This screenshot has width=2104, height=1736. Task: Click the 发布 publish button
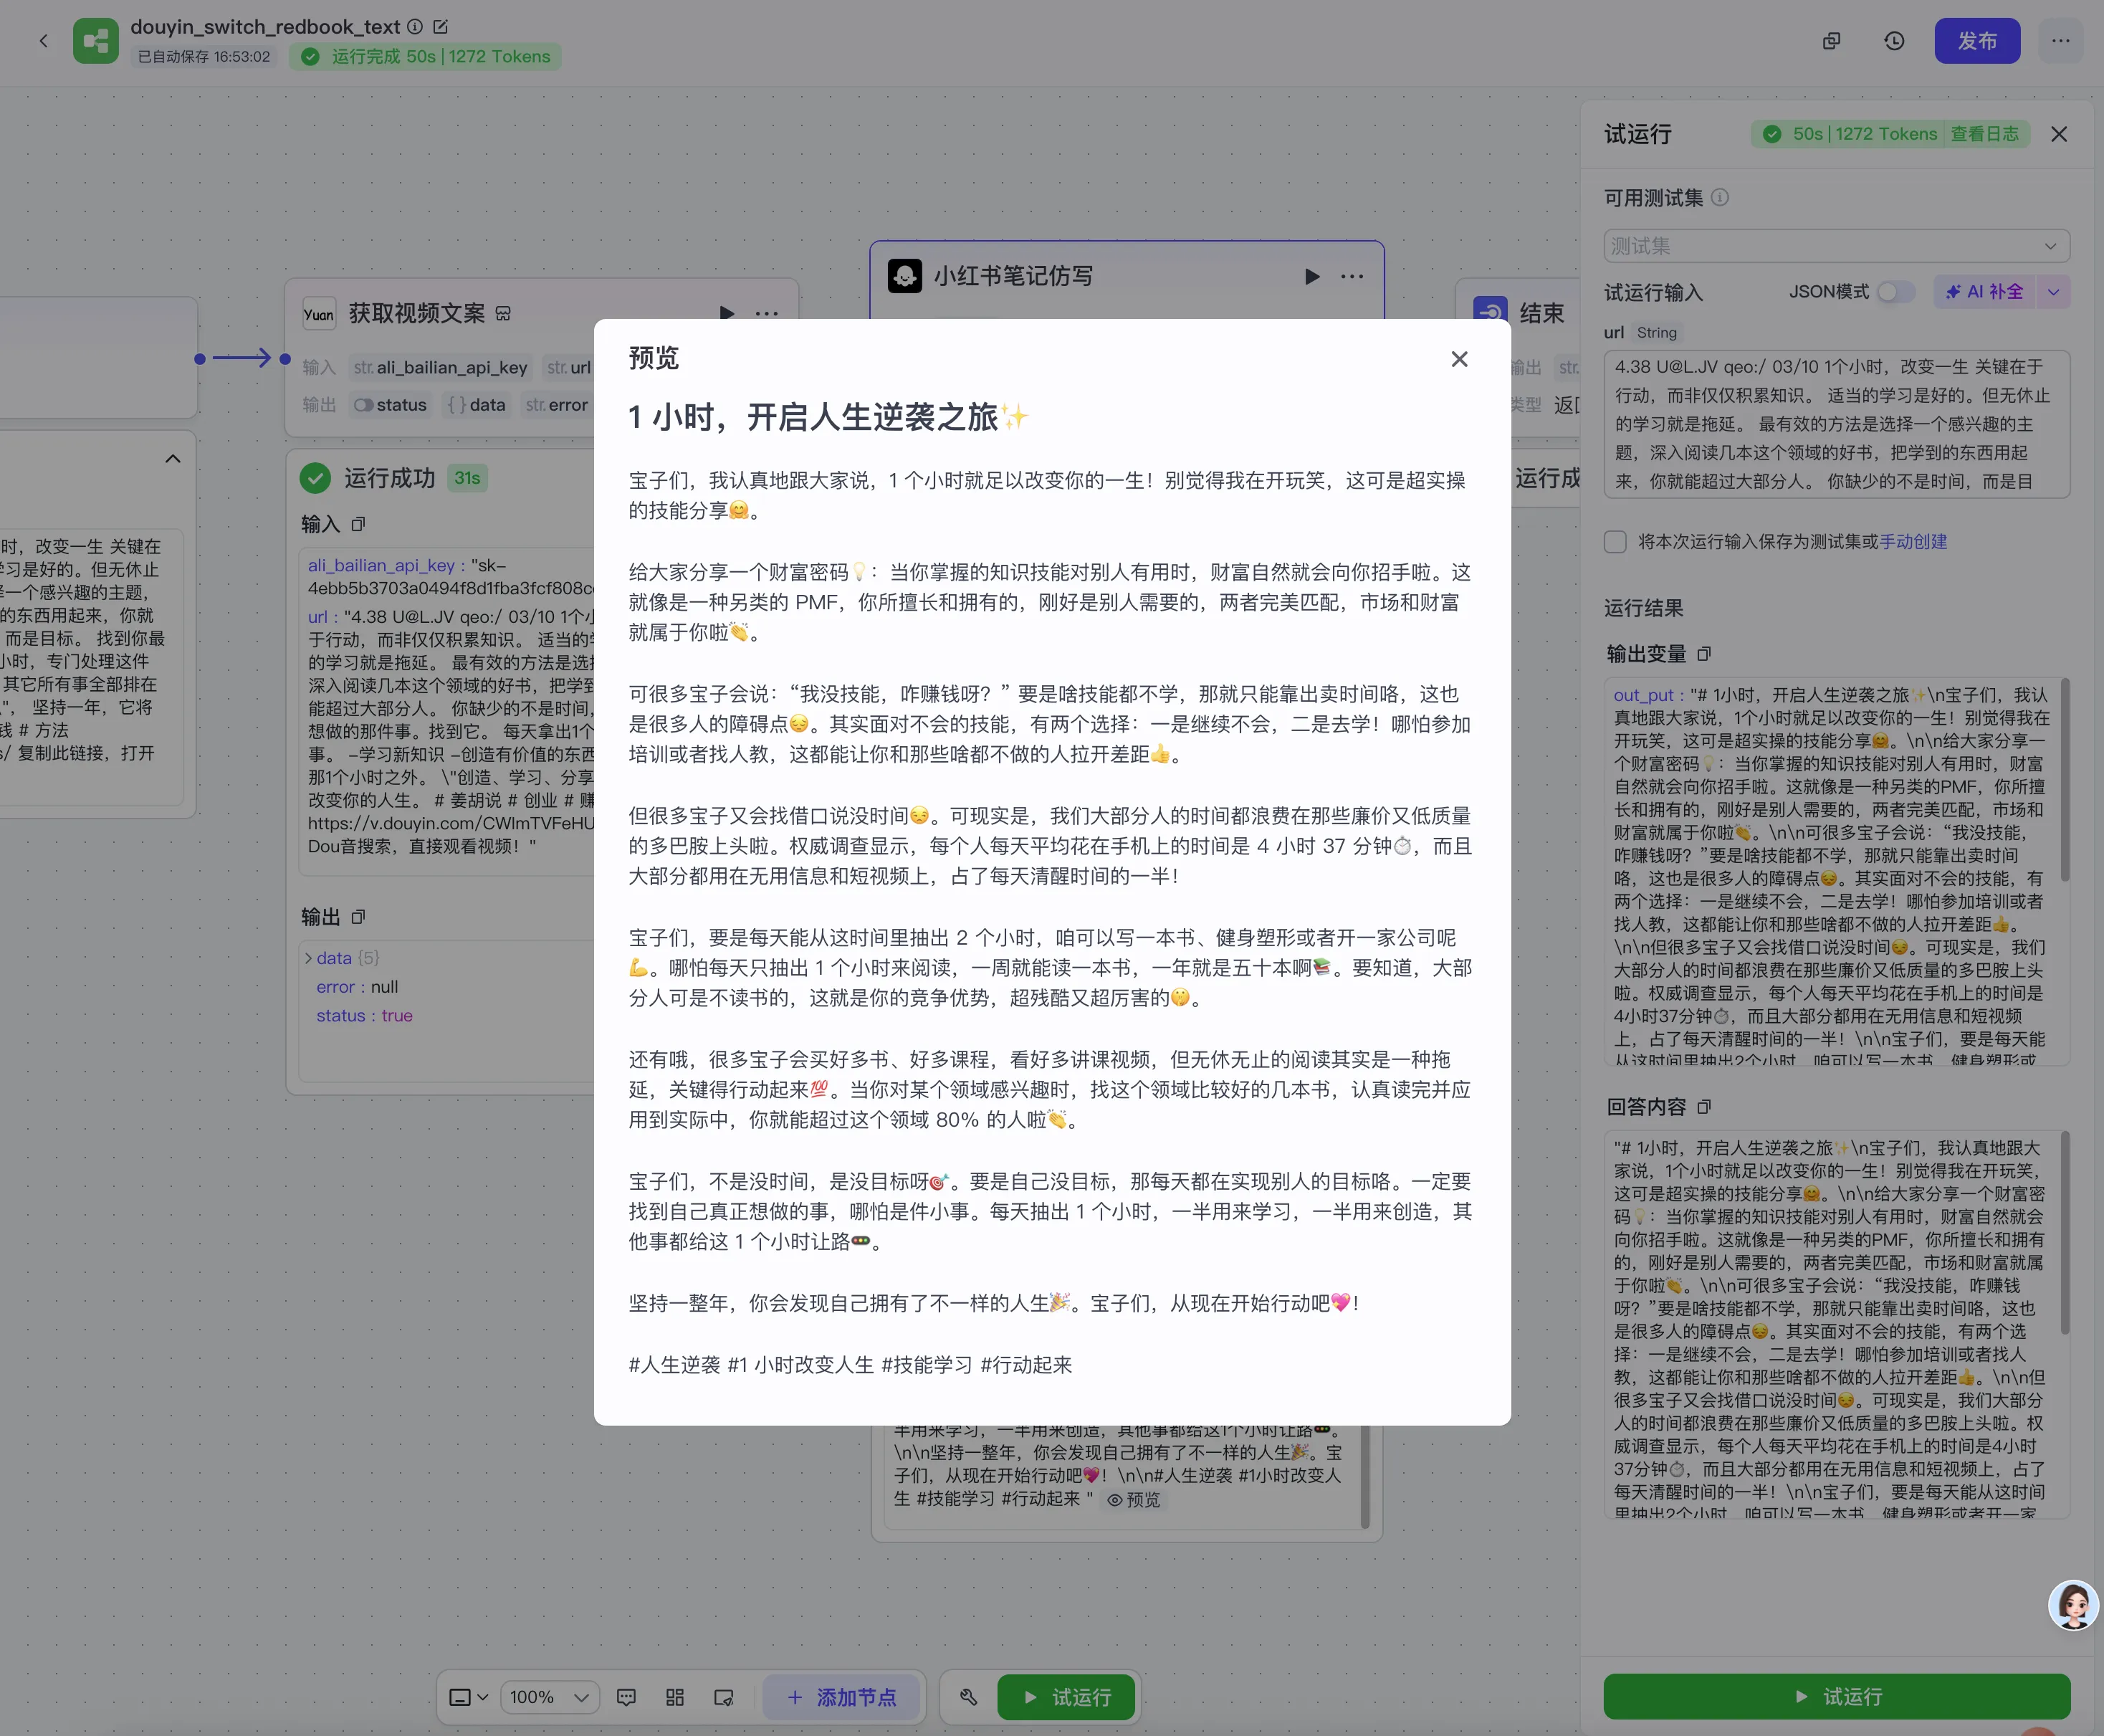click(x=1976, y=41)
